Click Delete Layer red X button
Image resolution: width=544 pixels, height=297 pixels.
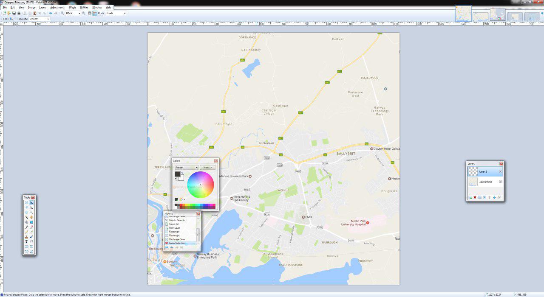475,197
